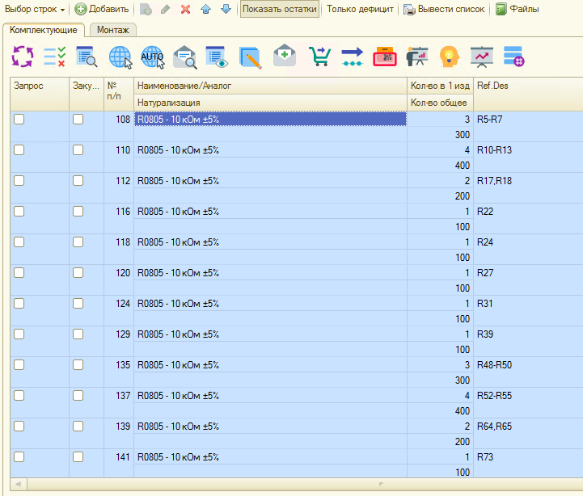Select the Комплектующие tab

click(44, 30)
